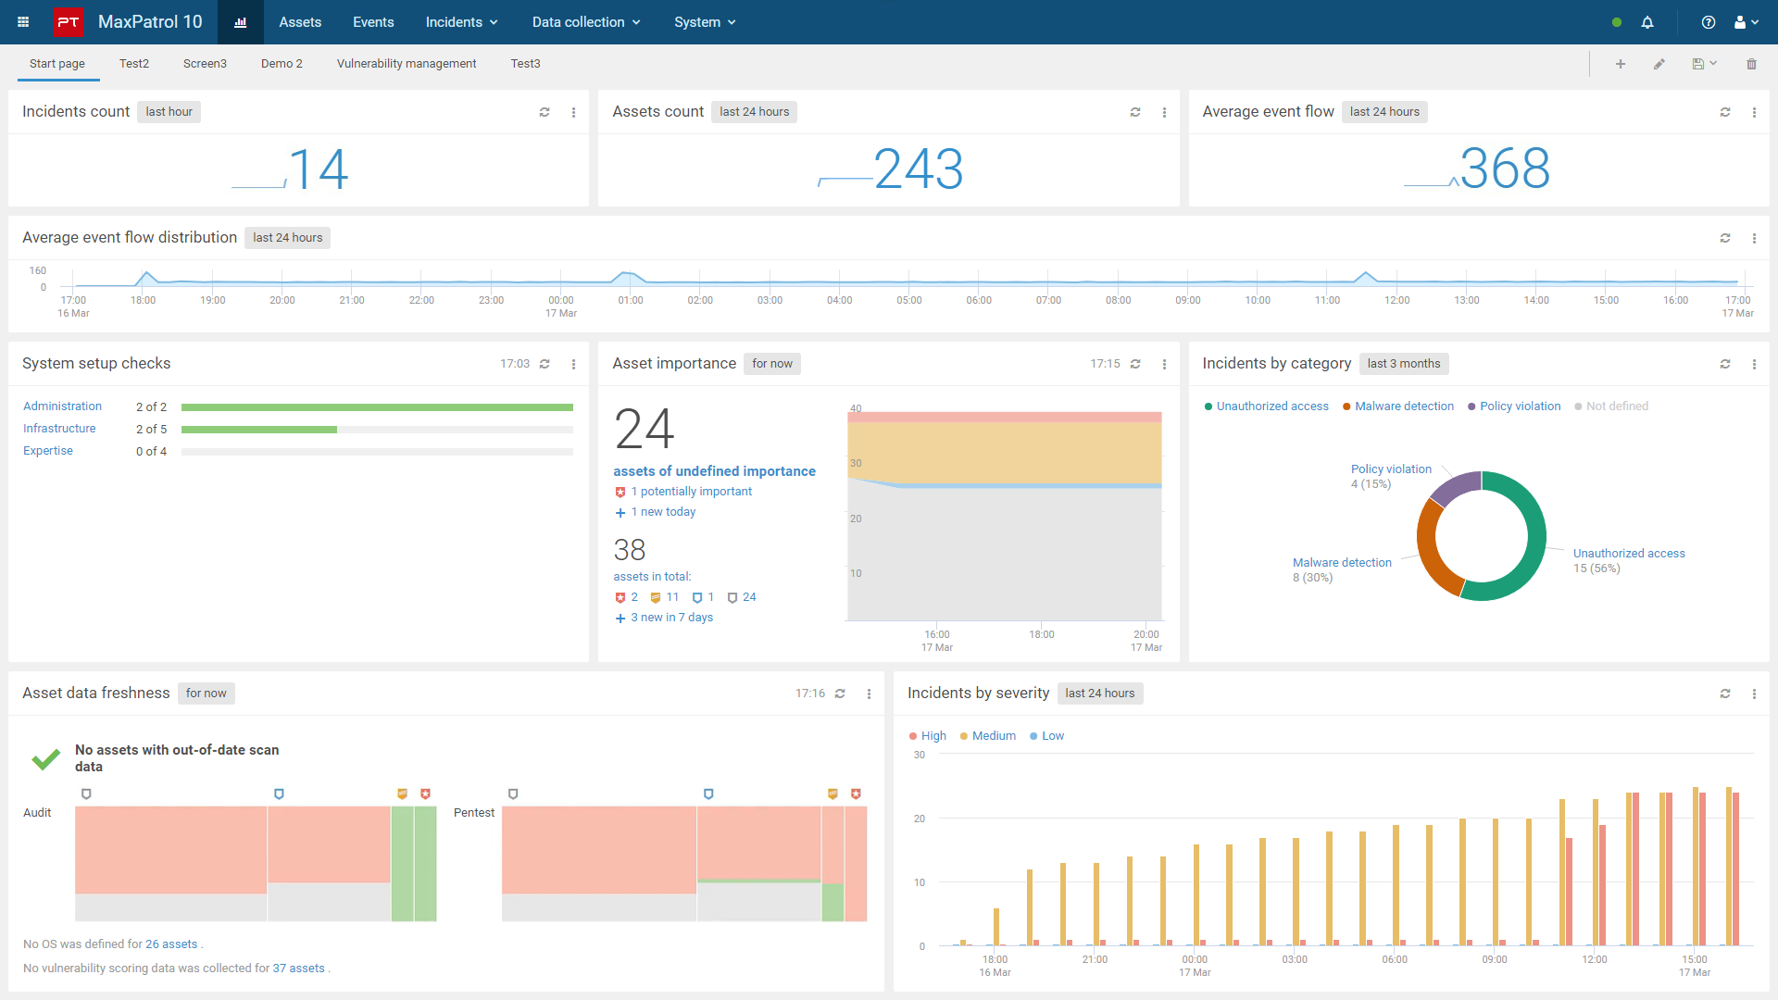The height and width of the screenshot is (1000, 1778).
Task: Expand the Incidents menu dropdown
Action: click(461, 22)
